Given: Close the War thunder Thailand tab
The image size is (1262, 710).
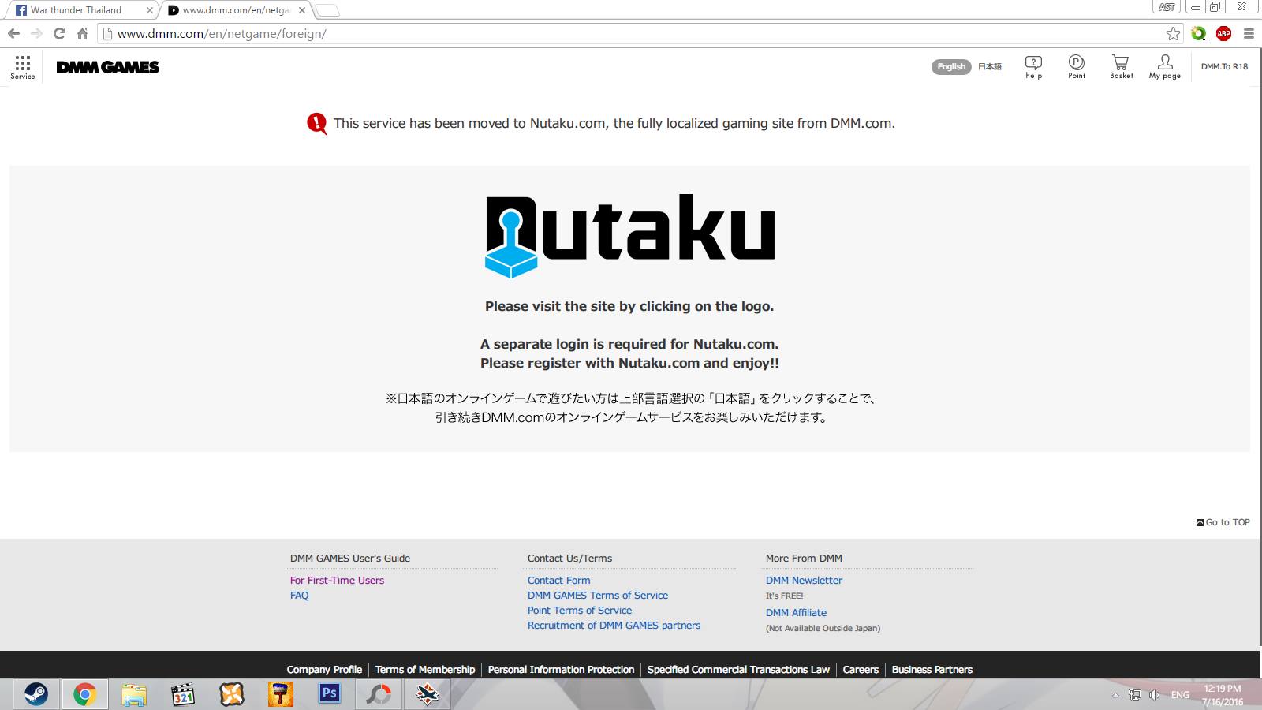Looking at the screenshot, I should [x=150, y=10].
